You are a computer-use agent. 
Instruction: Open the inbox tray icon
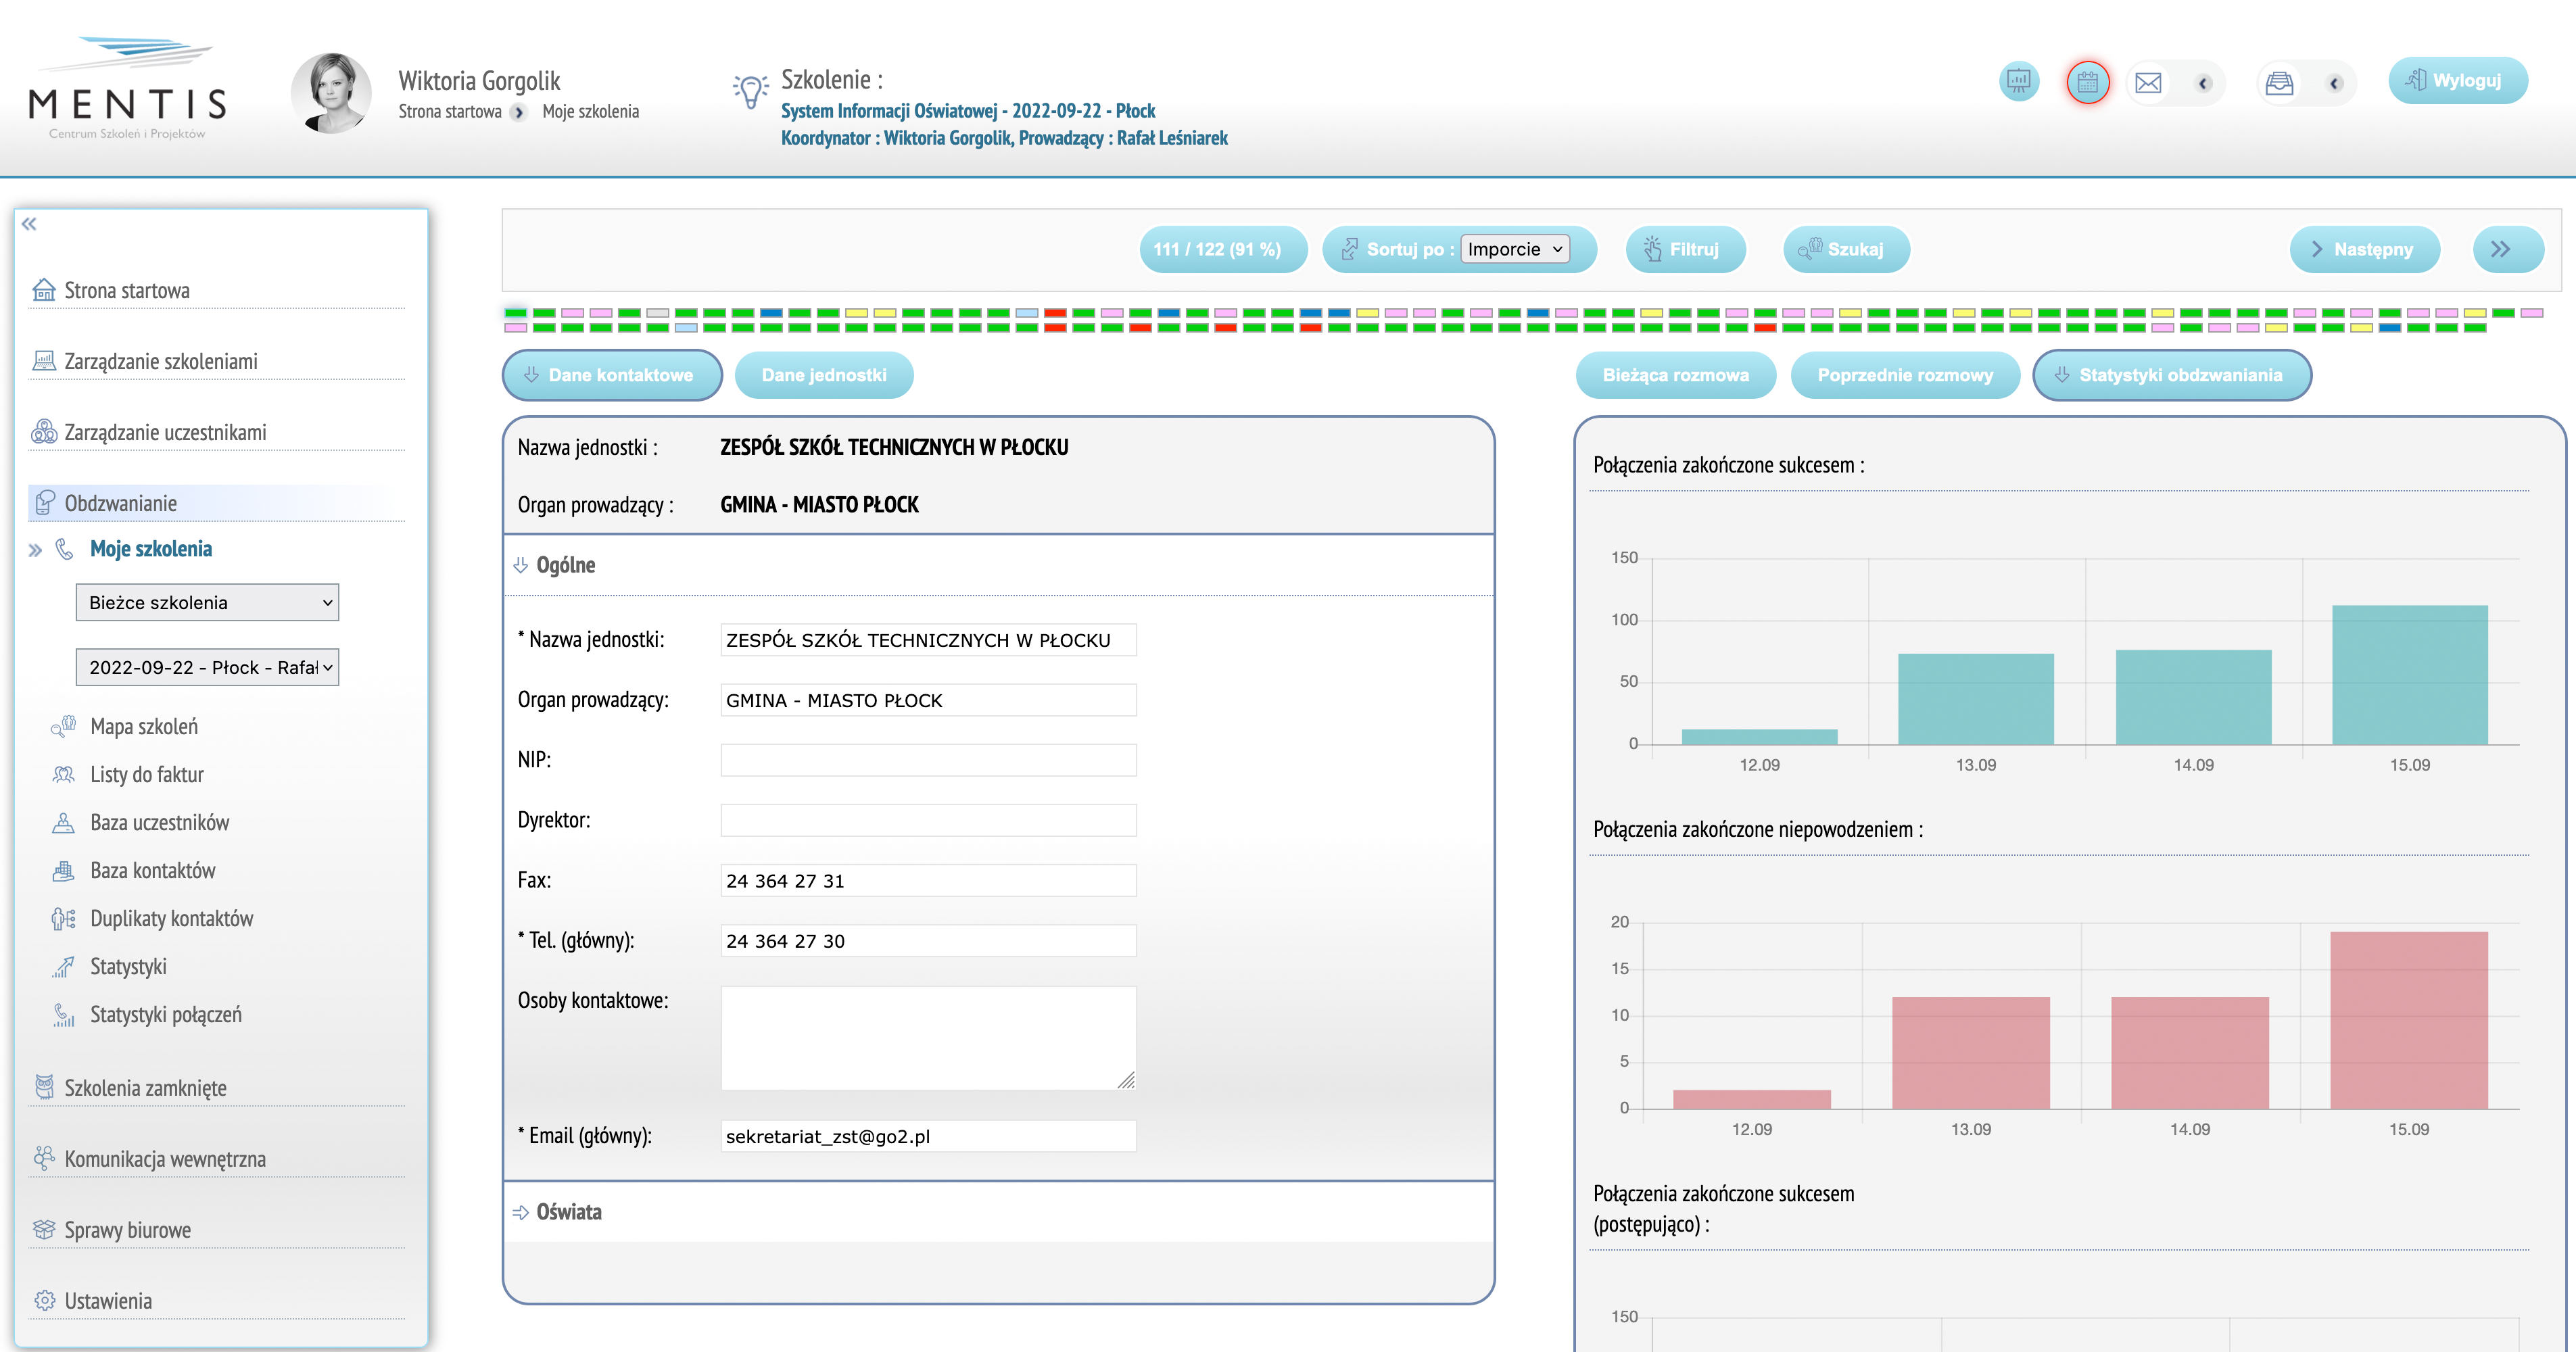(x=2279, y=83)
